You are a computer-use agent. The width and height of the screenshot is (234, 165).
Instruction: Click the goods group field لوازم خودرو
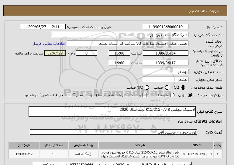tap(113, 132)
